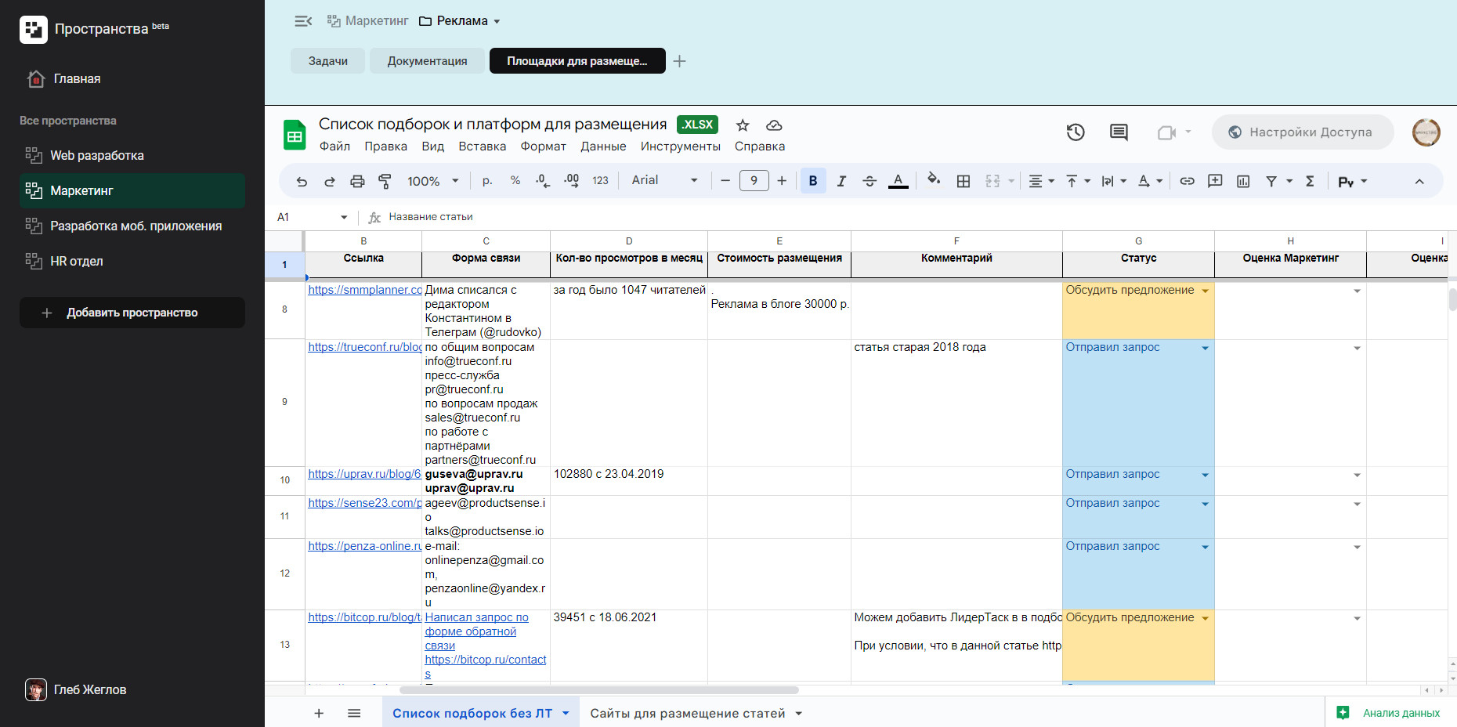1457x727 pixels.
Task: Open the Arial font dropdown
Action: click(663, 180)
